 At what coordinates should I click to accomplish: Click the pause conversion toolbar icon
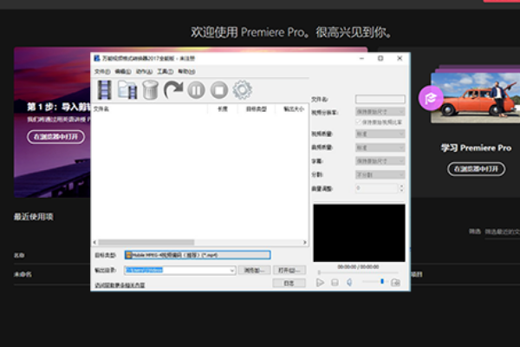click(196, 90)
